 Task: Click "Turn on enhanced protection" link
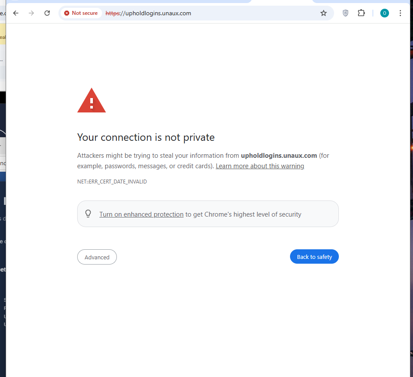click(141, 214)
